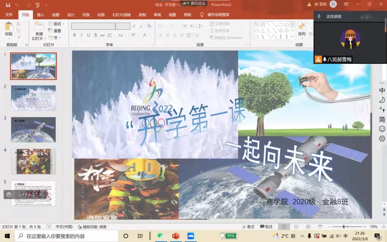Screen dimensions: 387x242
Task: Click the Save icon in quick access toolbar
Action: [x=8, y=5]
